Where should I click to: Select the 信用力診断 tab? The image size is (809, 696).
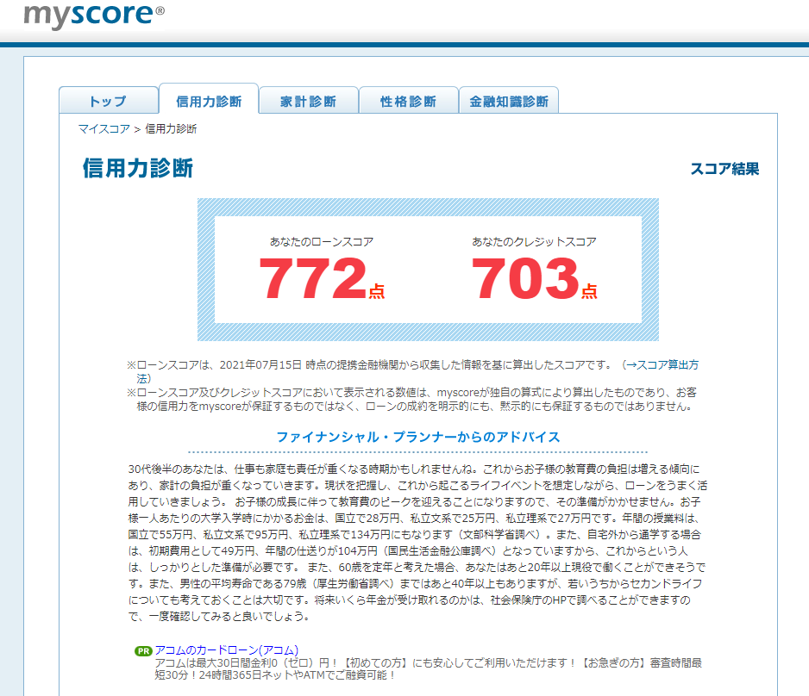click(208, 101)
